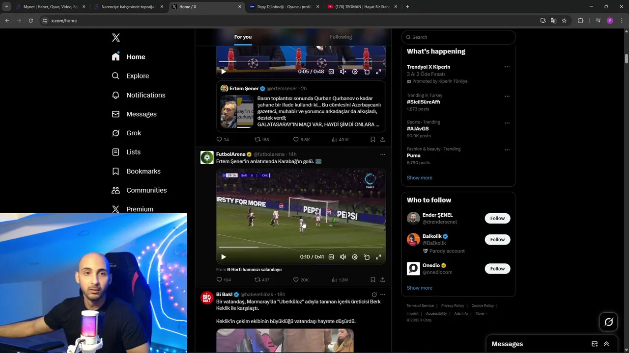Repost the post with 168 reposts

coord(261,139)
